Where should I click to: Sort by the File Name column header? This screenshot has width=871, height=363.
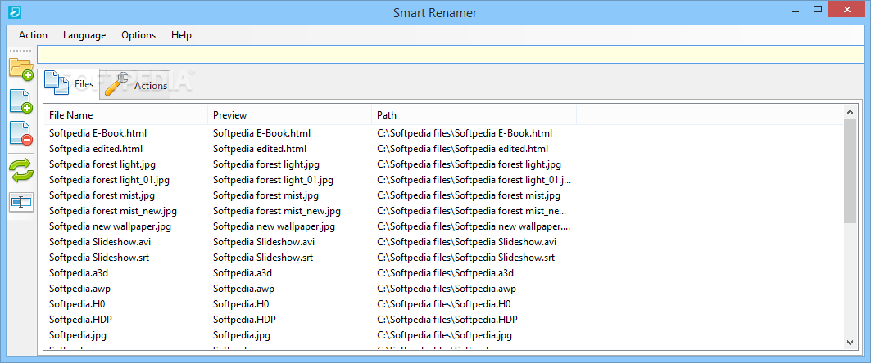click(125, 115)
